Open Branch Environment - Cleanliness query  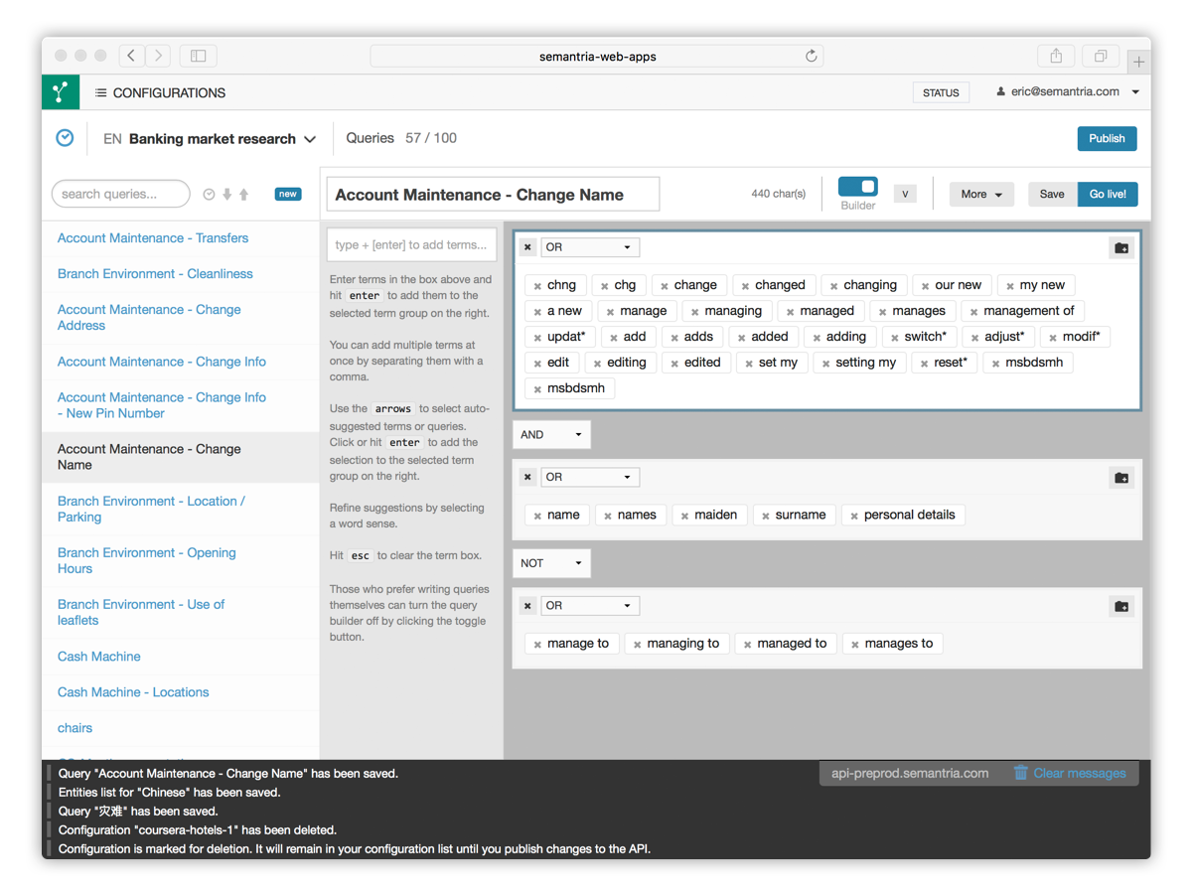(x=155, y=274)
